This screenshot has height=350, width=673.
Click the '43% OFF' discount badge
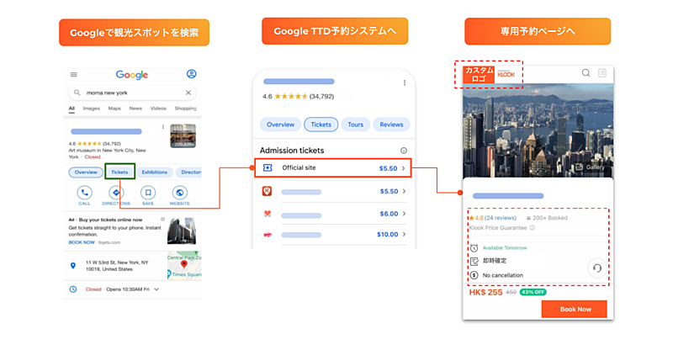pos(533,292)
